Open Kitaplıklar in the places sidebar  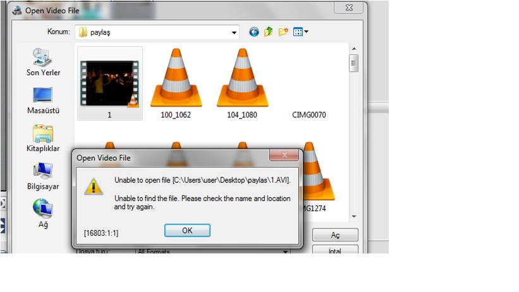coord(43,139)
